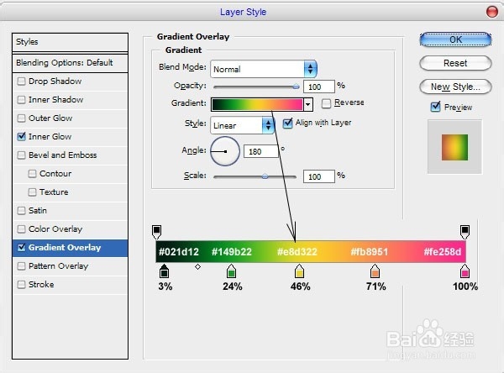504x373 pixels.
Task: Click the Opacity value field
Action: click(318, 87)
